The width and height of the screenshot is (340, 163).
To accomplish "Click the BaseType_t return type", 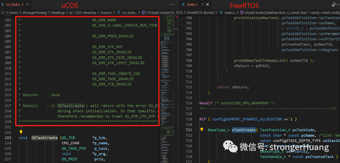I will (219, 130).
